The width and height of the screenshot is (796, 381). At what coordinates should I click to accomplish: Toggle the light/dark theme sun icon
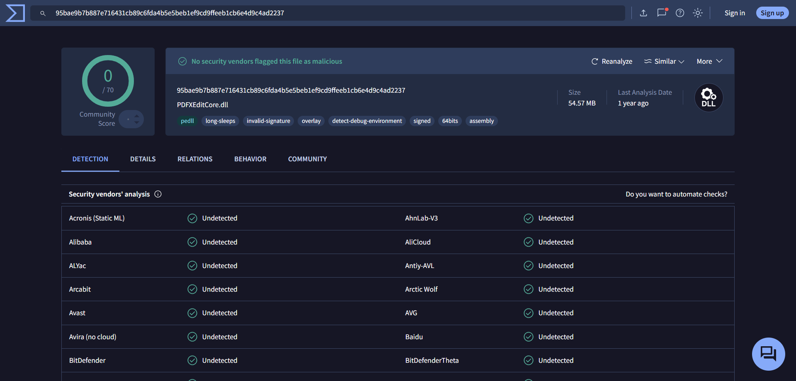[698, 13]
